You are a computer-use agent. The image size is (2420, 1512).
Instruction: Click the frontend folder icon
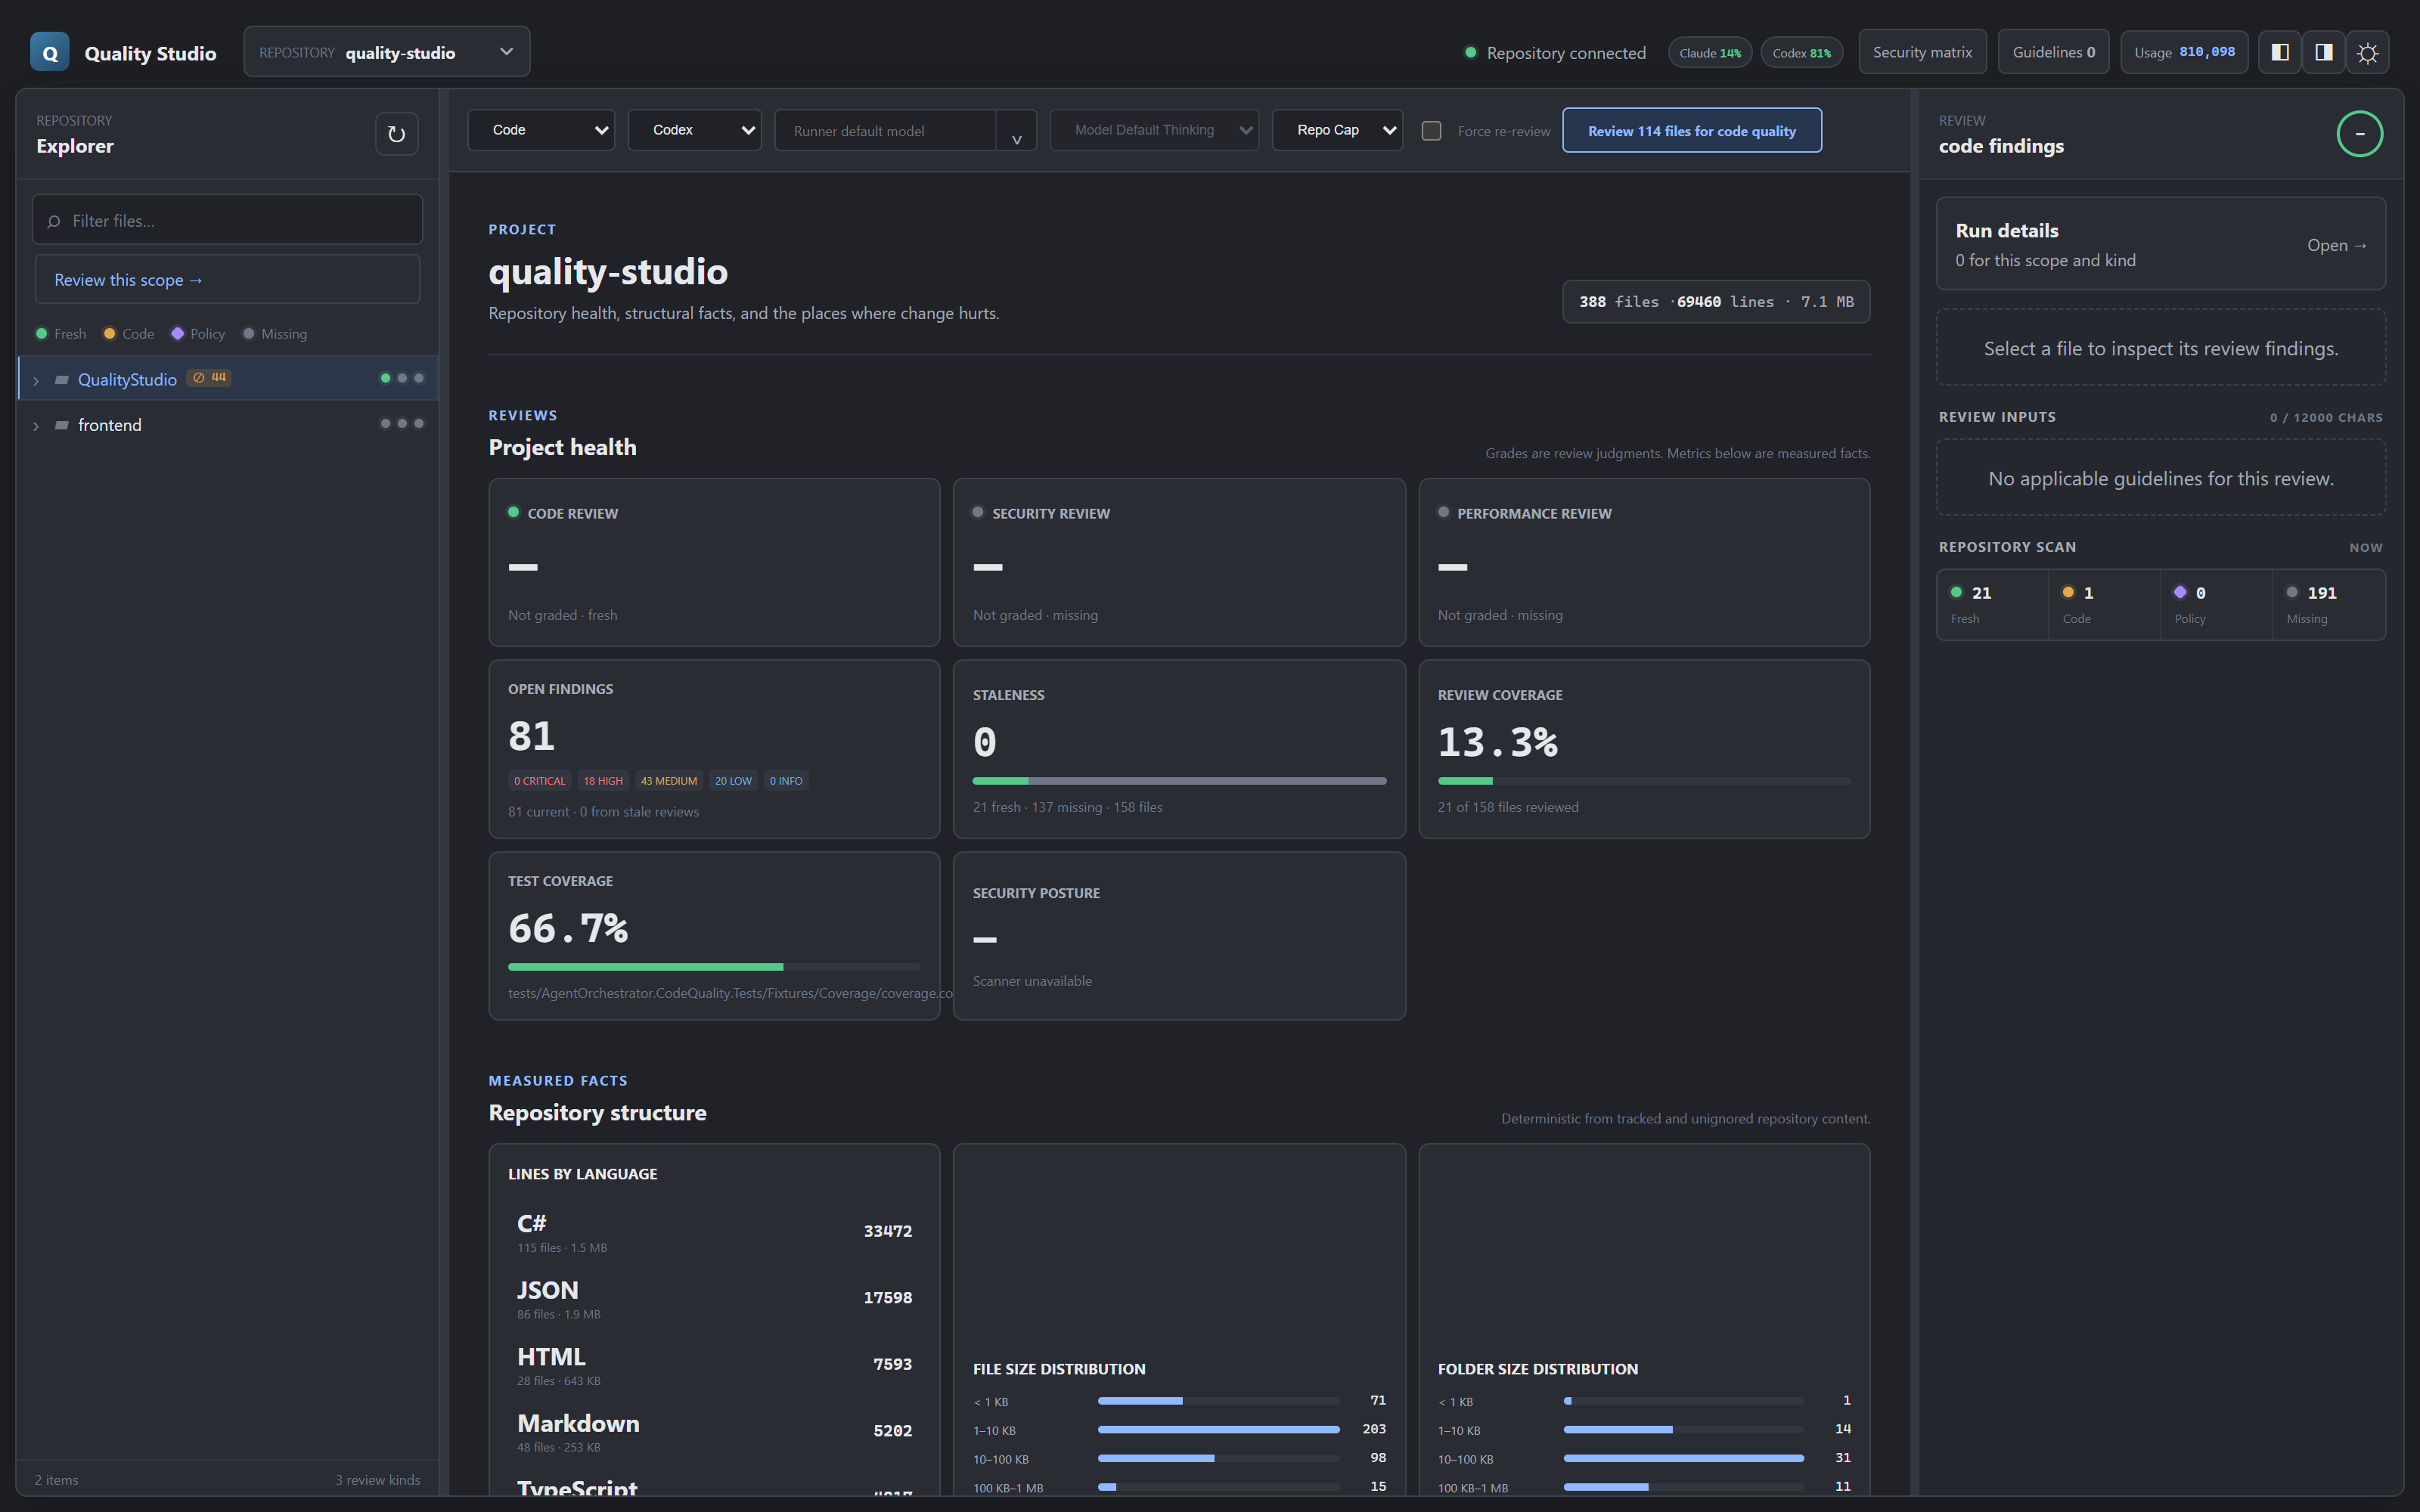point(62,425)
